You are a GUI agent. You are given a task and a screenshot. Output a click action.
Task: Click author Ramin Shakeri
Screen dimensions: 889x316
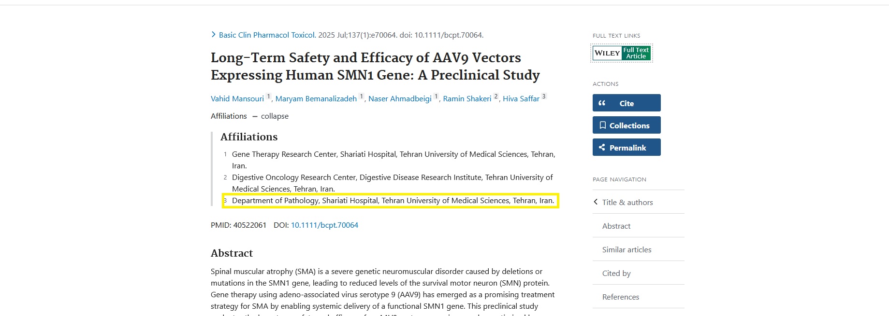pos(467,99)
